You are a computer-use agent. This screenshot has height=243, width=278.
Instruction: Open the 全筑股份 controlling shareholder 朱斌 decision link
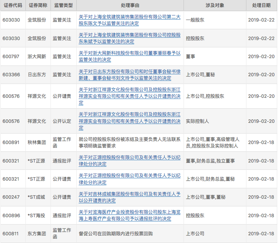(x=130, y=38)
